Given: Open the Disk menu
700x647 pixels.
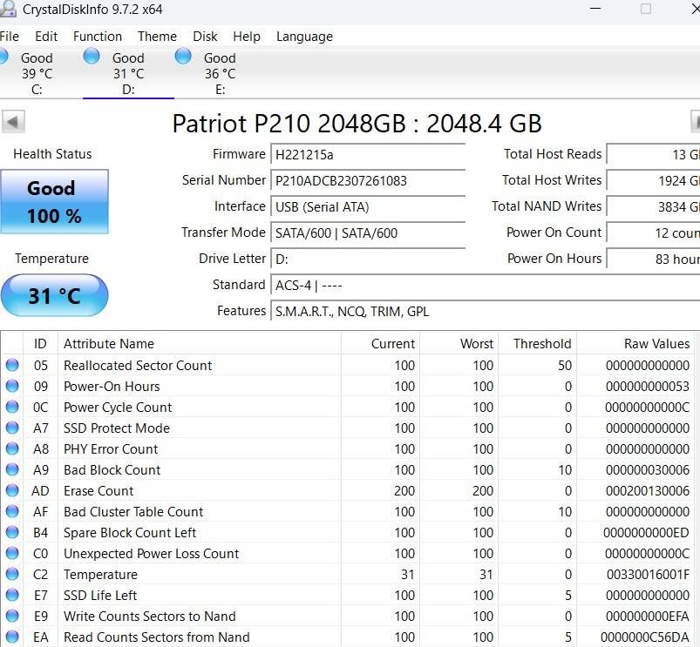Looking at the screenshot, I should [205, 37].
